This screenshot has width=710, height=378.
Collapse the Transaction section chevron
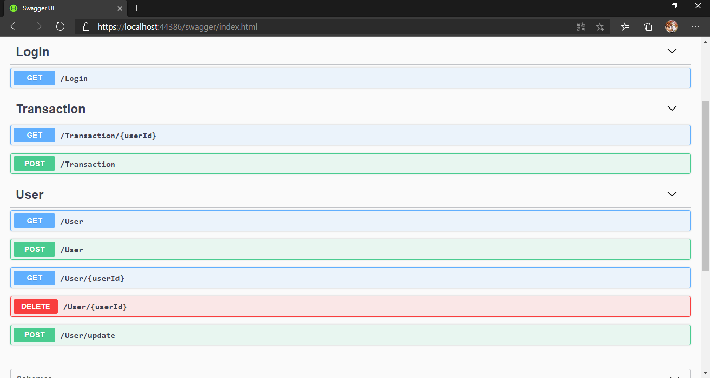tap(672, 108)
